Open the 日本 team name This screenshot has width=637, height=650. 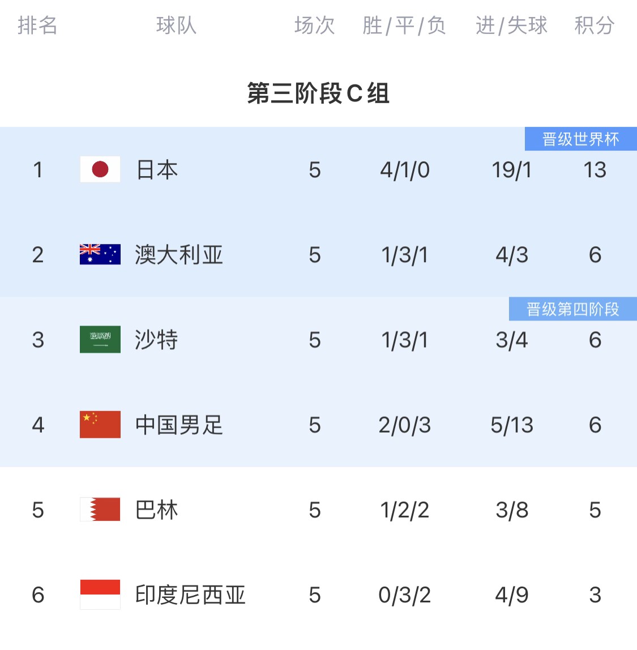(x=157, y=170)
